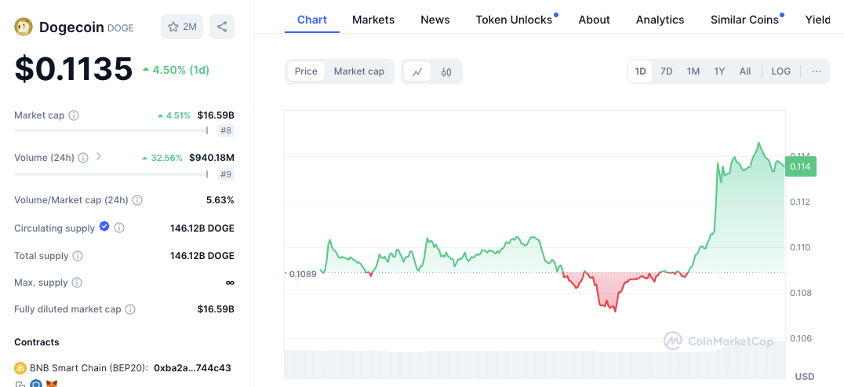Click the volume rank #9 badge
The image size is (844, 387).
226,174
